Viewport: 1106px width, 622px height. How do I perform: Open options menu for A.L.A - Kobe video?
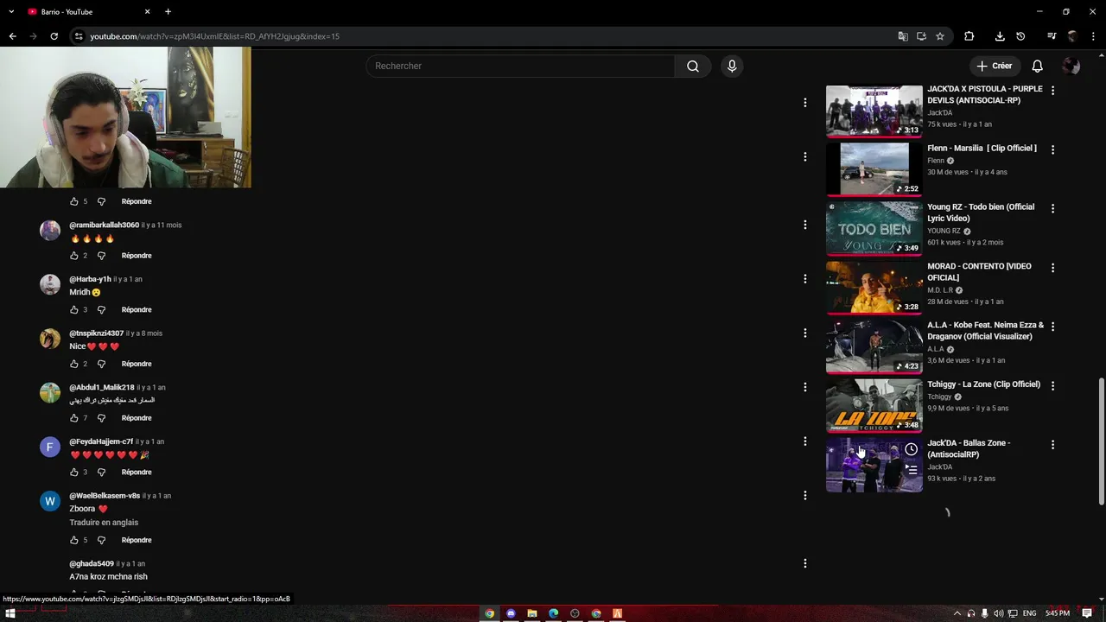pos(1052,327)
